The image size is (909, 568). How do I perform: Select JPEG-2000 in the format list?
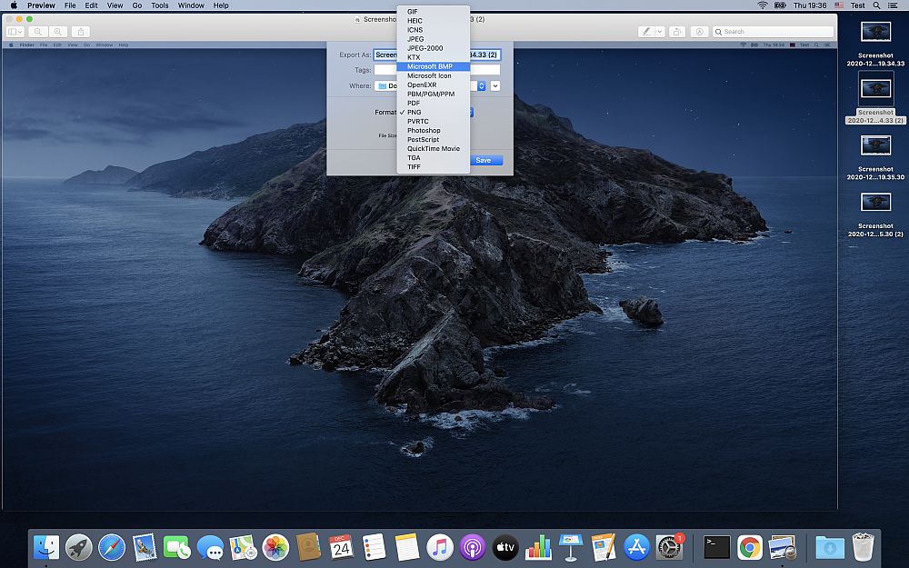click(425, 48)
